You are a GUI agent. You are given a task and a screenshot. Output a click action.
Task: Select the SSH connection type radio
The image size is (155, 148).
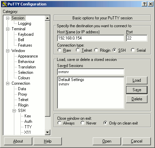tap(115, 50)
